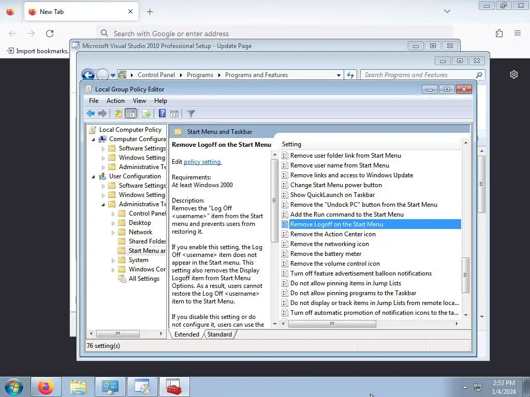This screenshot has width=530, height=397.
Task: Click Import bookmarks in Firefox
Action: point(38,51)
